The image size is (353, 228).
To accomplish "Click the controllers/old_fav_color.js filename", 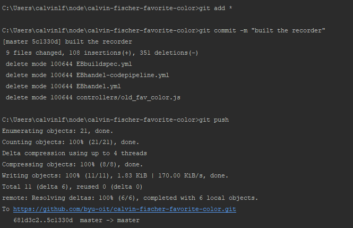I will coord(128,98).
